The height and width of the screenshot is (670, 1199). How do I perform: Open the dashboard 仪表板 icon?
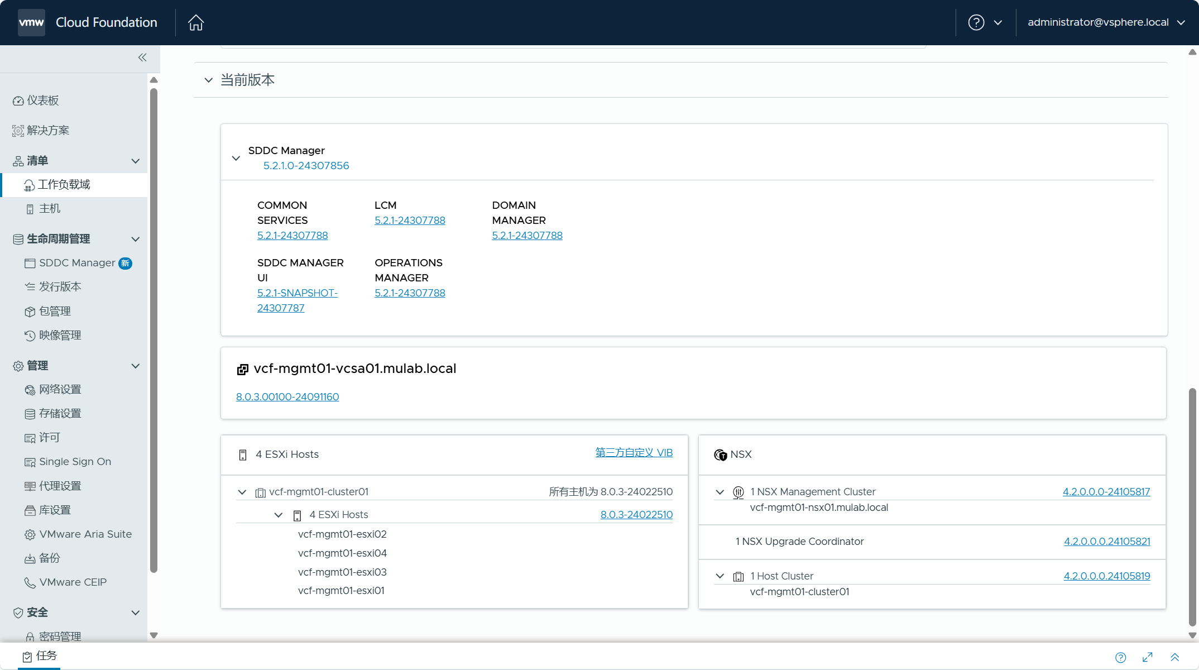click(18, 100)
